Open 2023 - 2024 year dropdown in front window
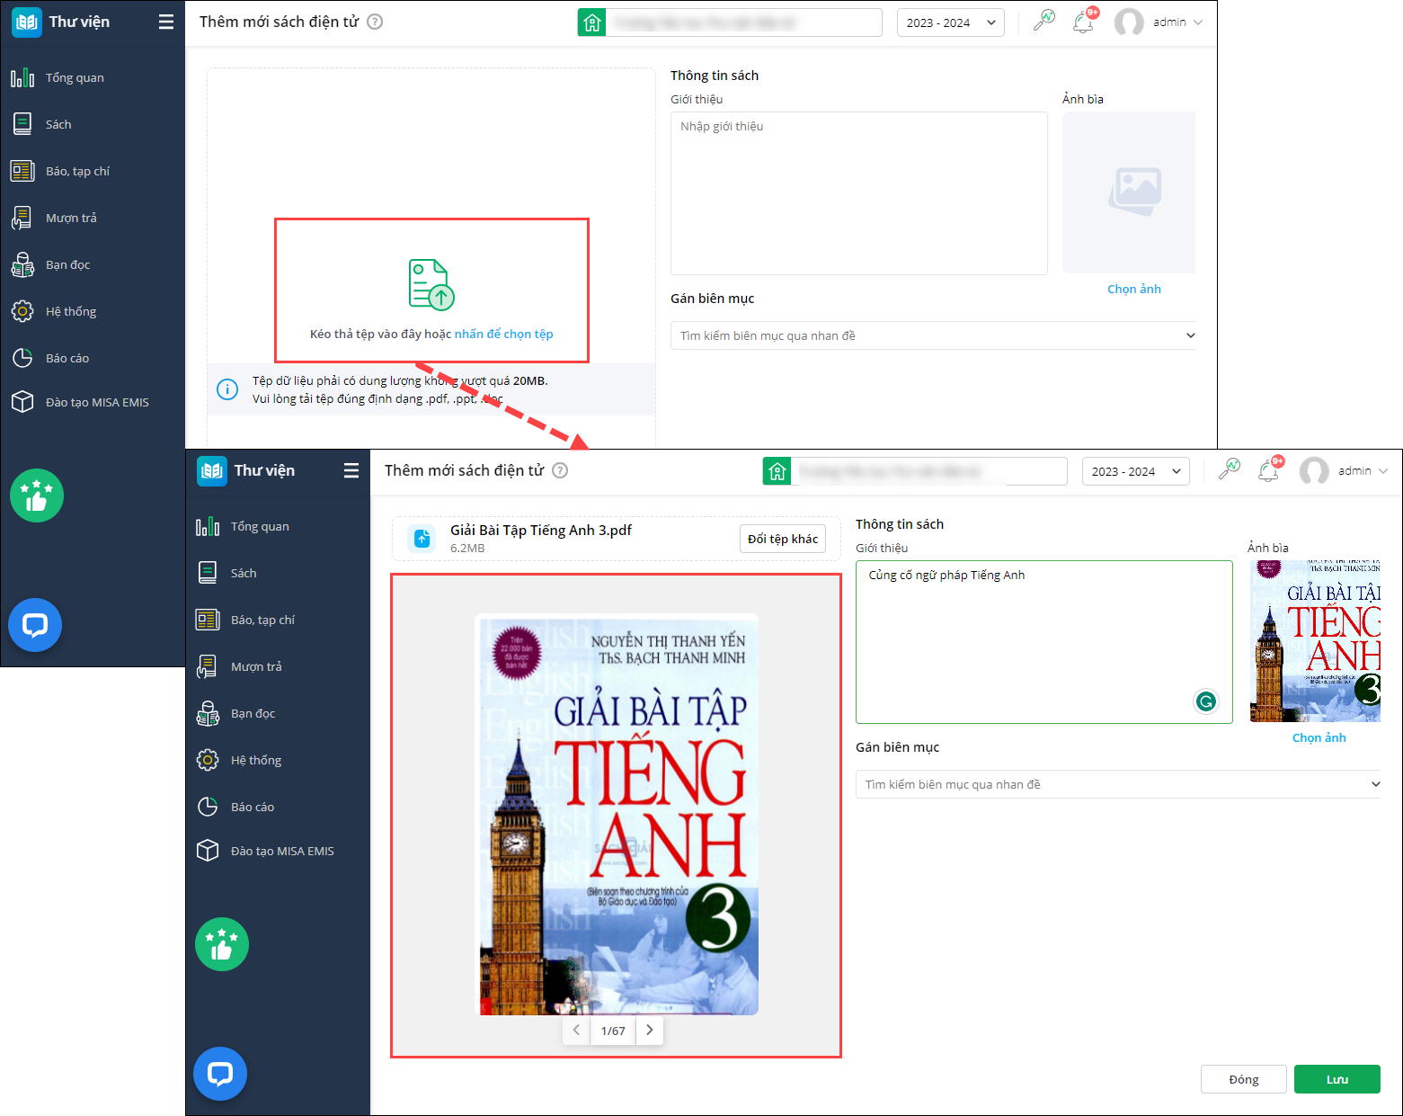 point(1136,471)
